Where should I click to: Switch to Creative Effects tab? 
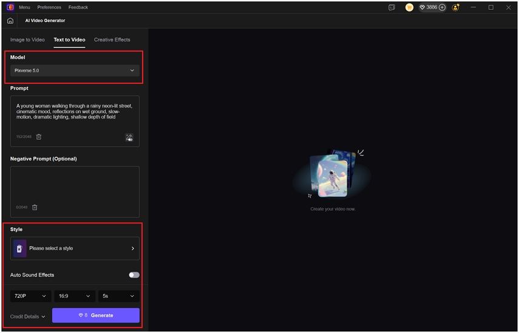pos(112,39)
